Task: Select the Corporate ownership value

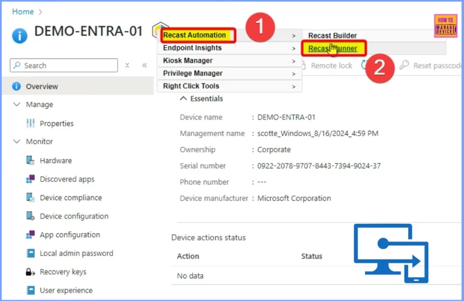Action: [274, 149]
